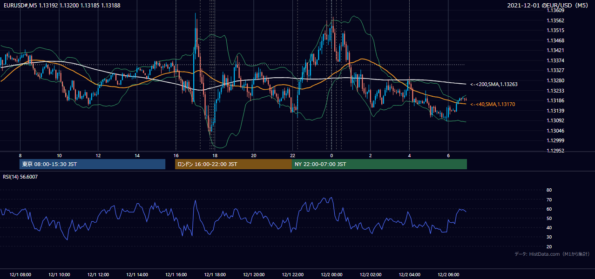Click hour 16 tick under the price chart
The image size is (595, 279).
click(176, 155)
